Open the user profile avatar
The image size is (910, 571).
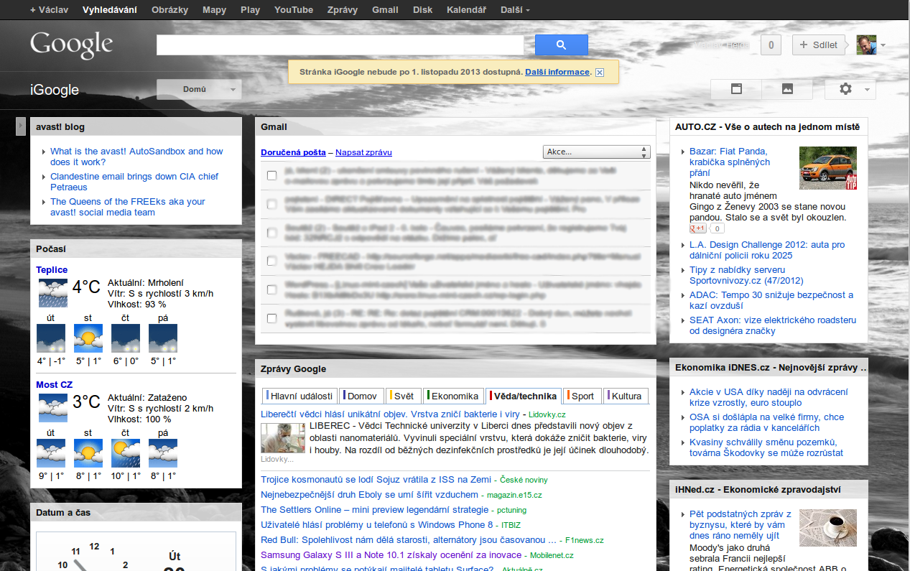click(x=866, y=45)
